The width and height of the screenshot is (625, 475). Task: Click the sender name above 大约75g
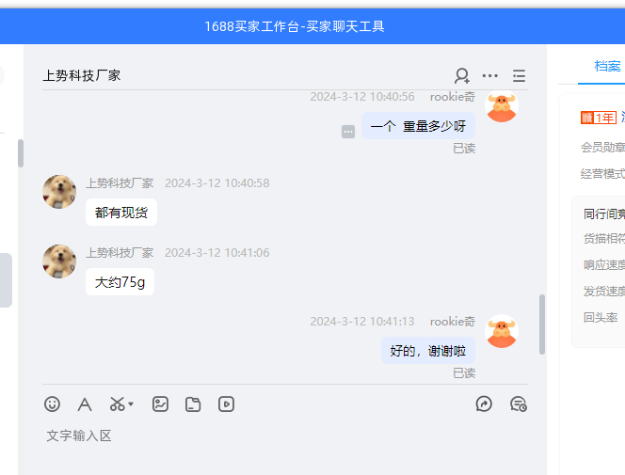tap(120, 253)
